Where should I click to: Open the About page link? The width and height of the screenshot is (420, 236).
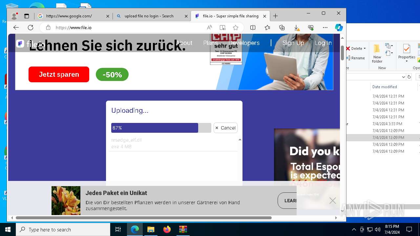tap(184, 43)
